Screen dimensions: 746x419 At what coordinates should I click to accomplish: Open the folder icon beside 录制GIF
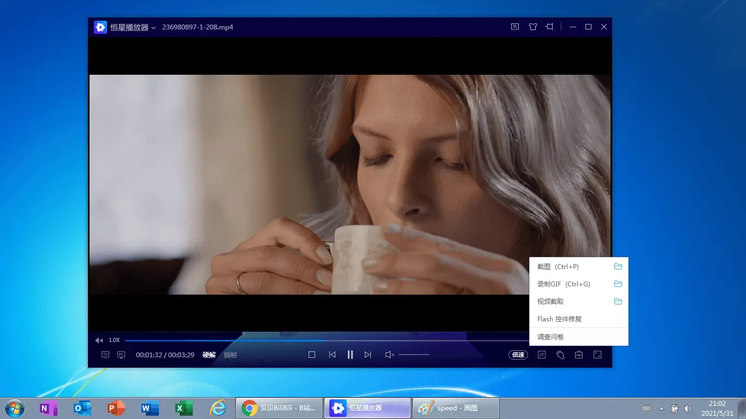tap(618, 284)
